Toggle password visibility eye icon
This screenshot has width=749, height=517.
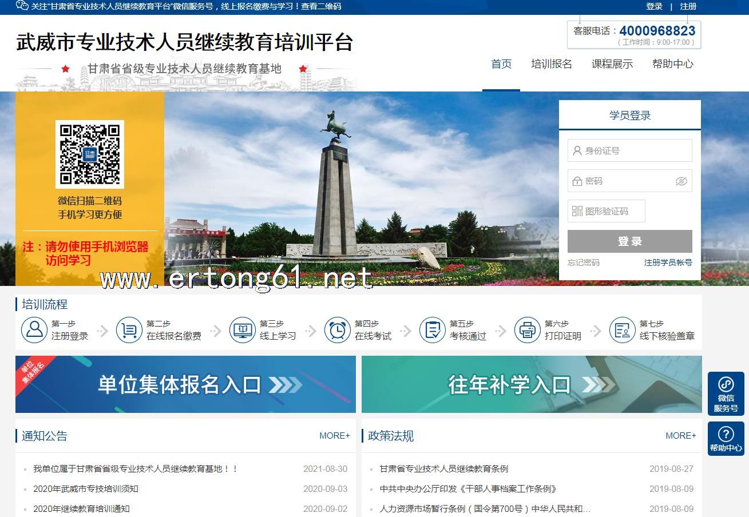pos(680,181)
